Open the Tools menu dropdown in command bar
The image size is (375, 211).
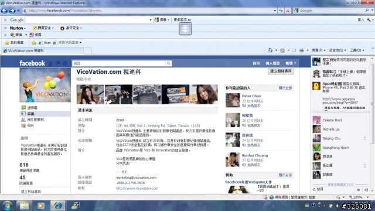click(357, 50)
